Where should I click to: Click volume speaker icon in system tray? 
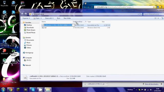click(151, 90)
